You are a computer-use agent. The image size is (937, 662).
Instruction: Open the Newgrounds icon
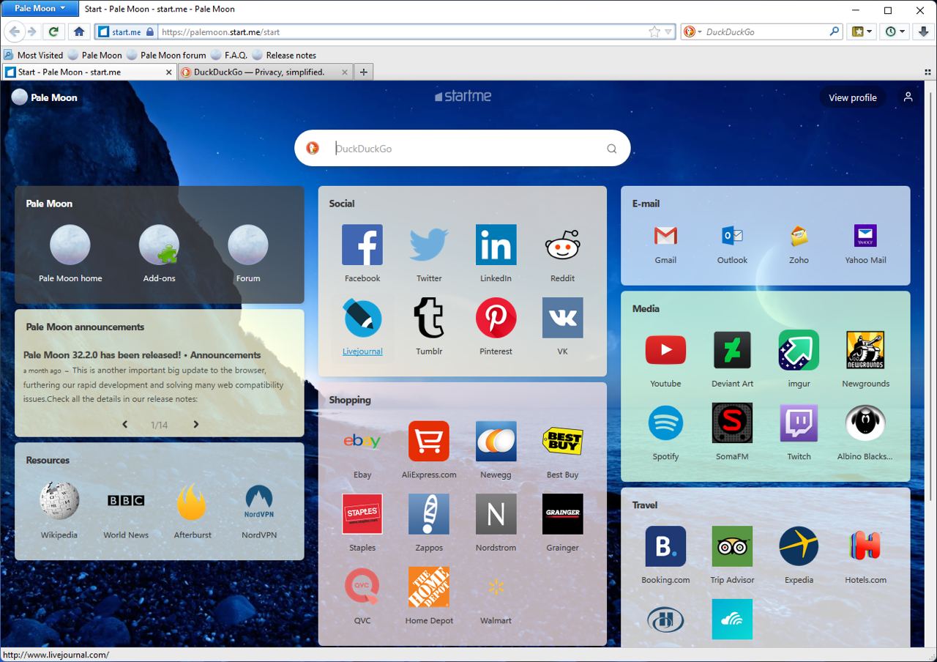point(865,350)
